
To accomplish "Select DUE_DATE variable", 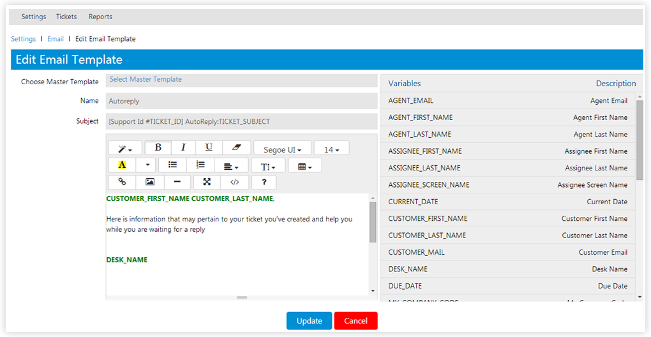I will click(508, 287).
